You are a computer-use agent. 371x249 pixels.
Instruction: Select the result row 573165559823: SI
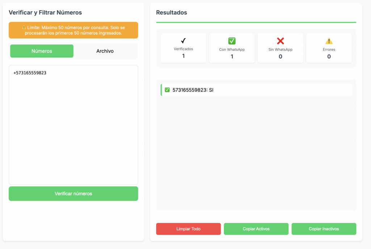[x=256, y=90]
